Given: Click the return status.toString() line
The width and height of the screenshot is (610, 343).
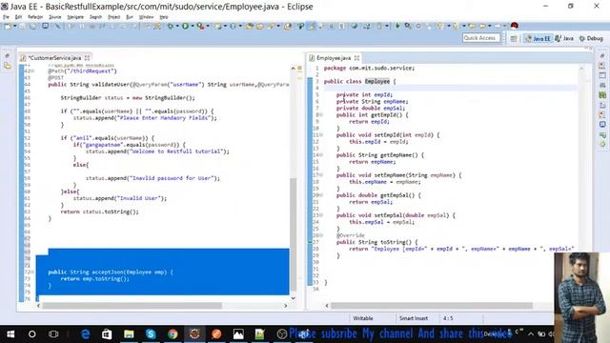Looking at the screenshot, I should tap(99, 212).
